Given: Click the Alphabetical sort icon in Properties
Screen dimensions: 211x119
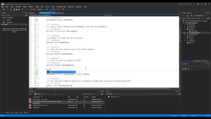Looking at the screenshot, I should click(x=186, y=69).
